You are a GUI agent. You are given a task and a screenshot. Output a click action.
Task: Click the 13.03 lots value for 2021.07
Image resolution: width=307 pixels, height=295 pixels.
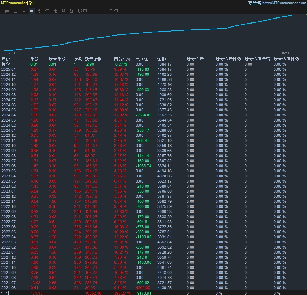pyautogui.click(x=36, y=283)
